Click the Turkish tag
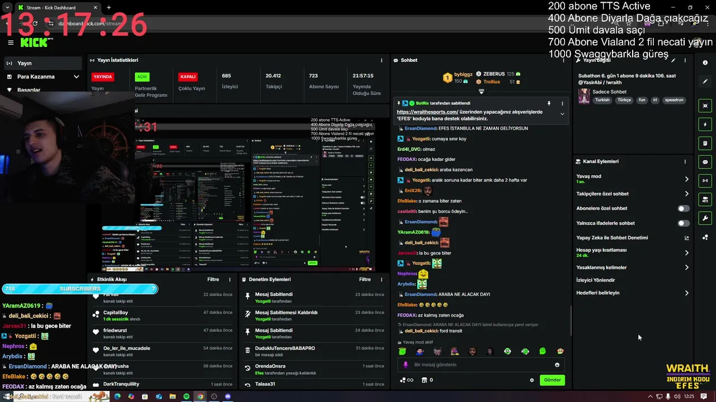 point(602,100)
